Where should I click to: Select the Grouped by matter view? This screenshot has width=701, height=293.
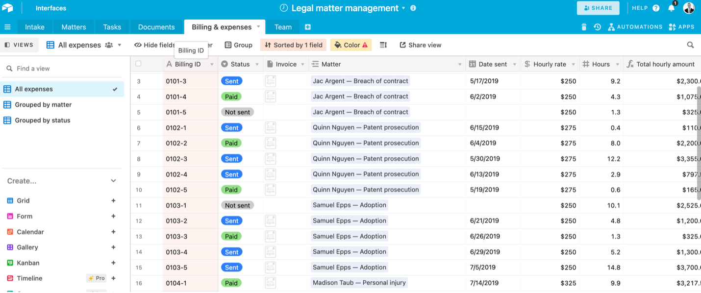pyautogui.click(x=43, y=105)
